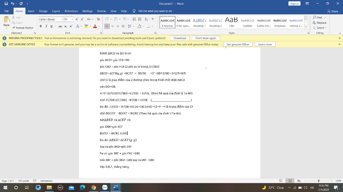Click the Tell me what you want to do box
343x192 pixels.
point(152,11)
